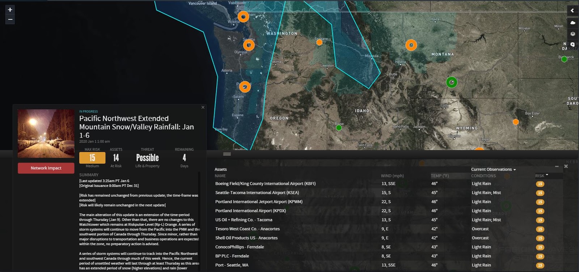The height and width of the screenshot is (272, 579).
Task: Sort by the WIND (mph) column header
Action: (x=392, y=176)
